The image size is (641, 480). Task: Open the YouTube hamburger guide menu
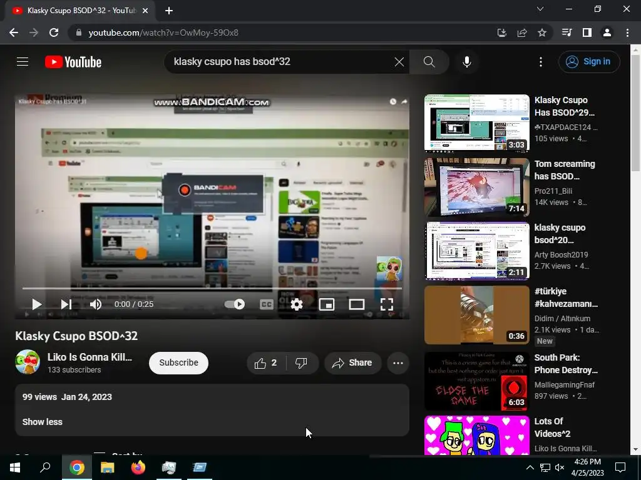(x=23, y=62)
